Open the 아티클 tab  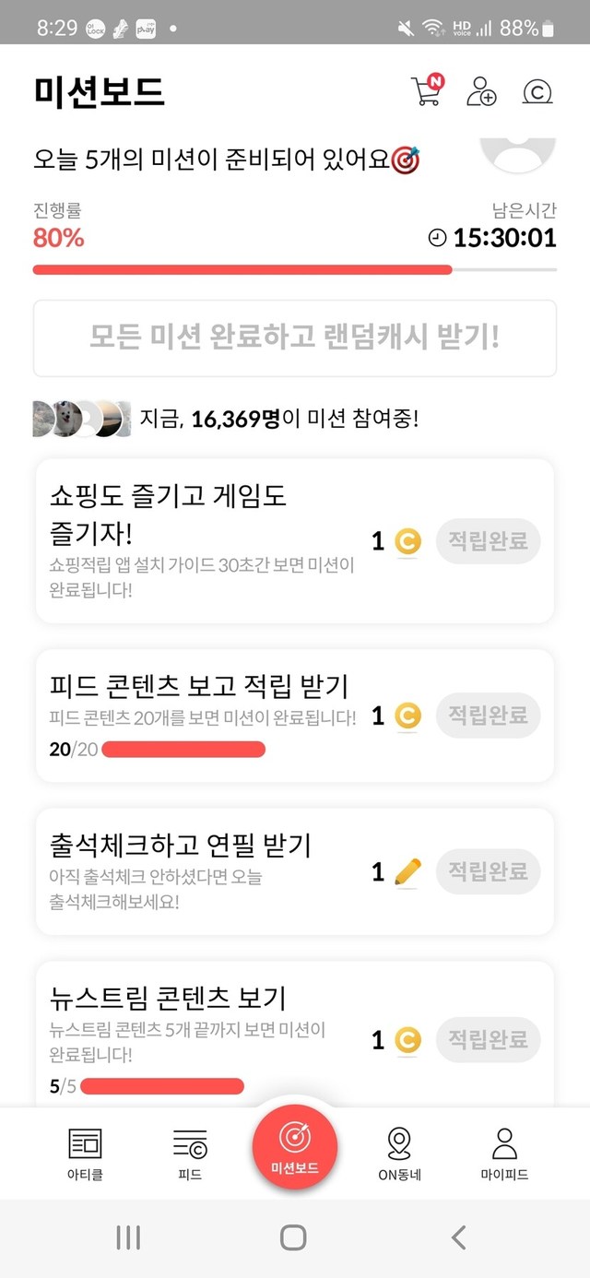(85, 1154)
